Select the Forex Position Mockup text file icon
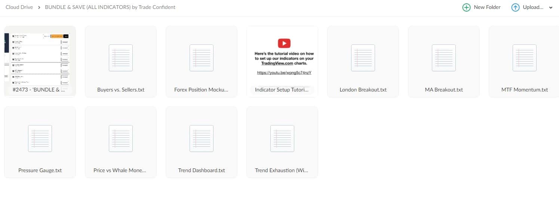 [x=202, y=58]
